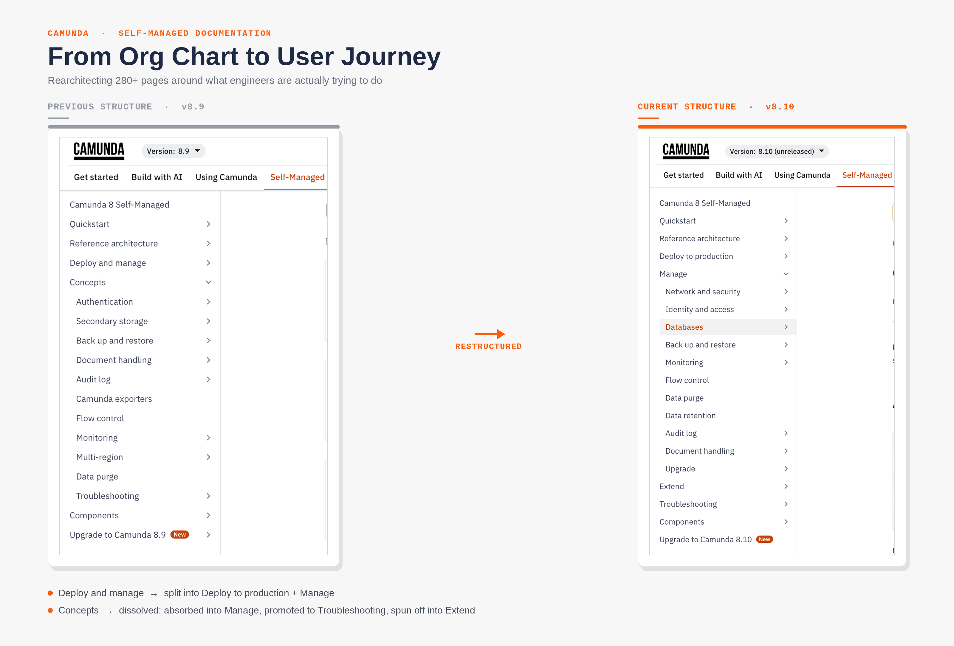Collapse the Concepts section chevron
The width and height of the screenshot is (954, 646).
click(208, 282)
